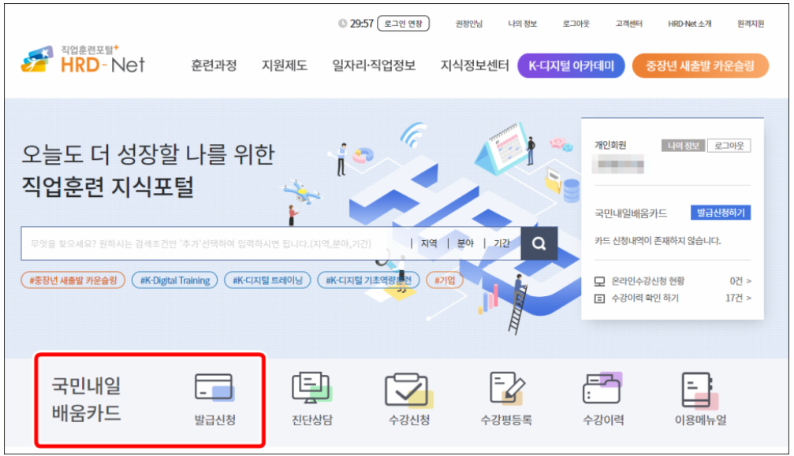This screenshot has height=456, width=794.
Task: Open 수강이력 icon
Action: click(602, 388)
